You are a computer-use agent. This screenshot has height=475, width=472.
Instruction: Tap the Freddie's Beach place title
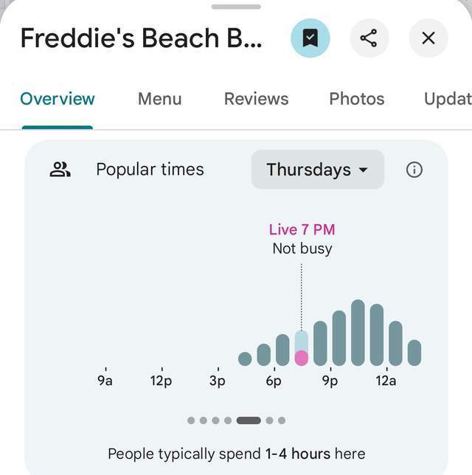pos(140,38)
